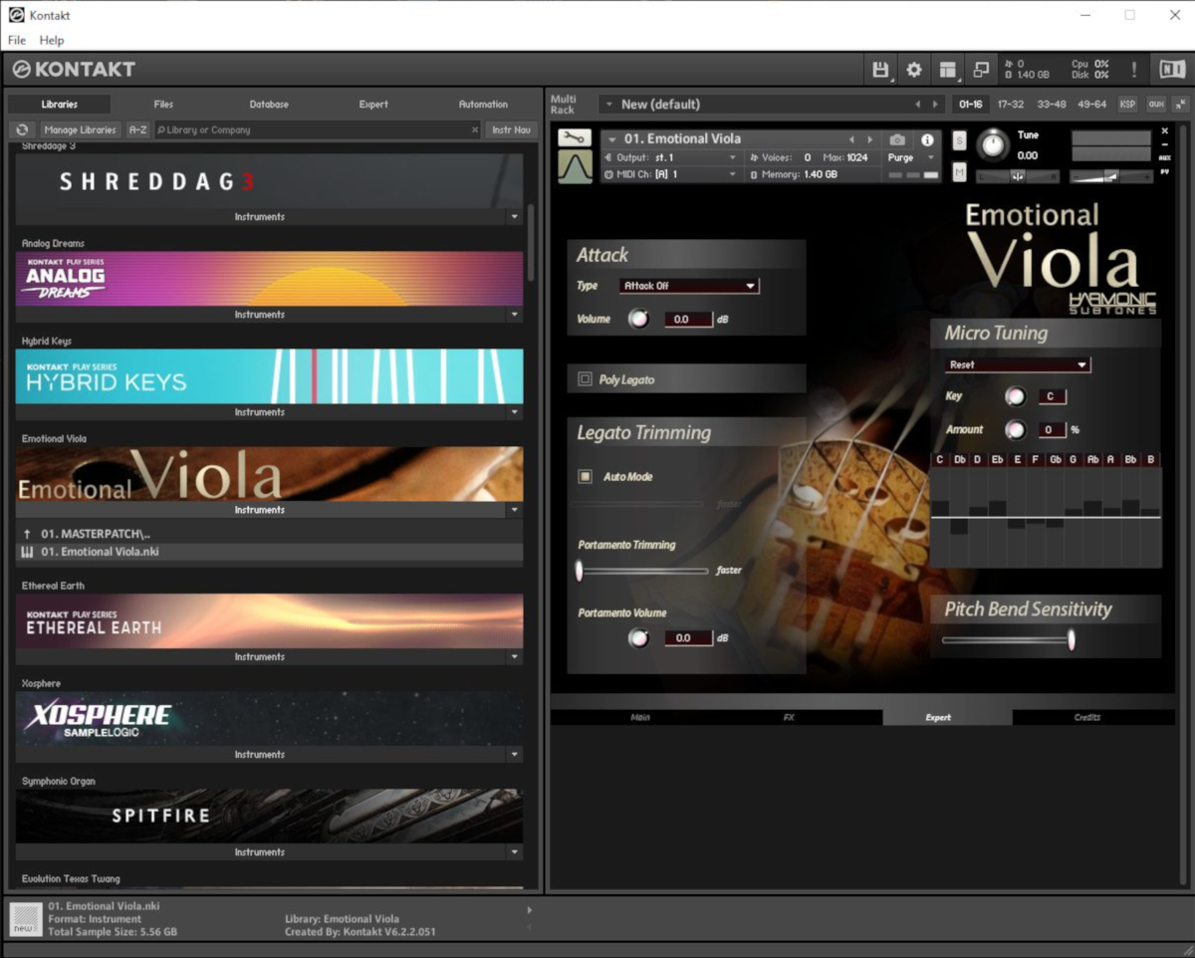Screen dimensions: 1195x958
Task: Refresh the library list
Action: click(23, 129)
